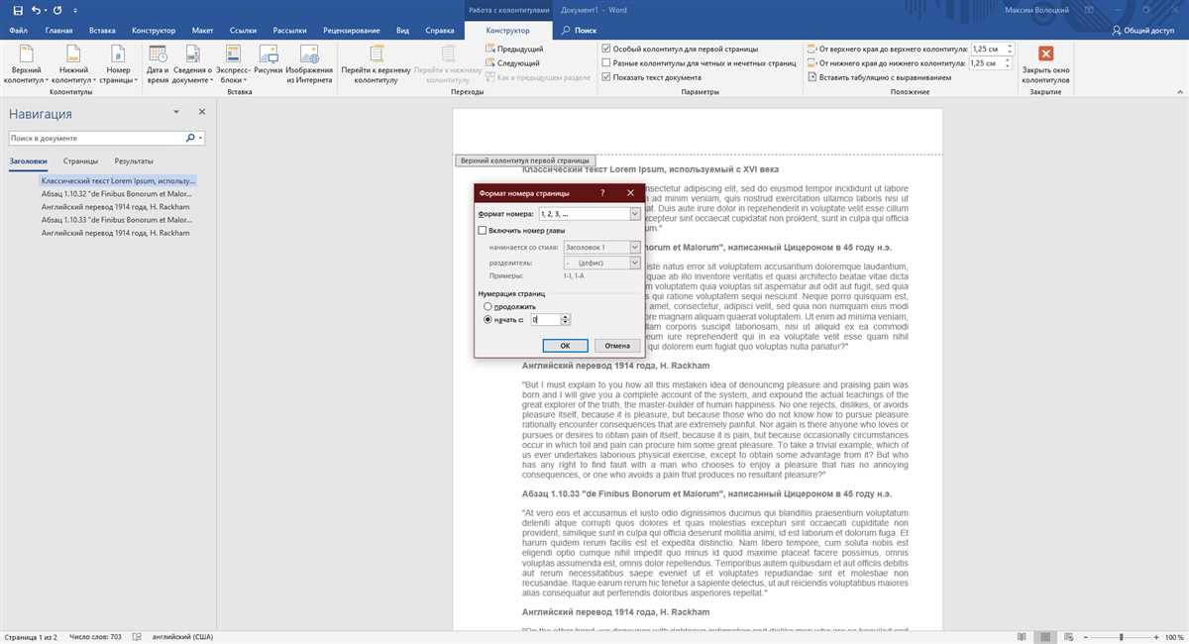This screenshot has width=1189, height=644.
Task: Open help in Формат номера страницы dialog
Action: [602, 192]
